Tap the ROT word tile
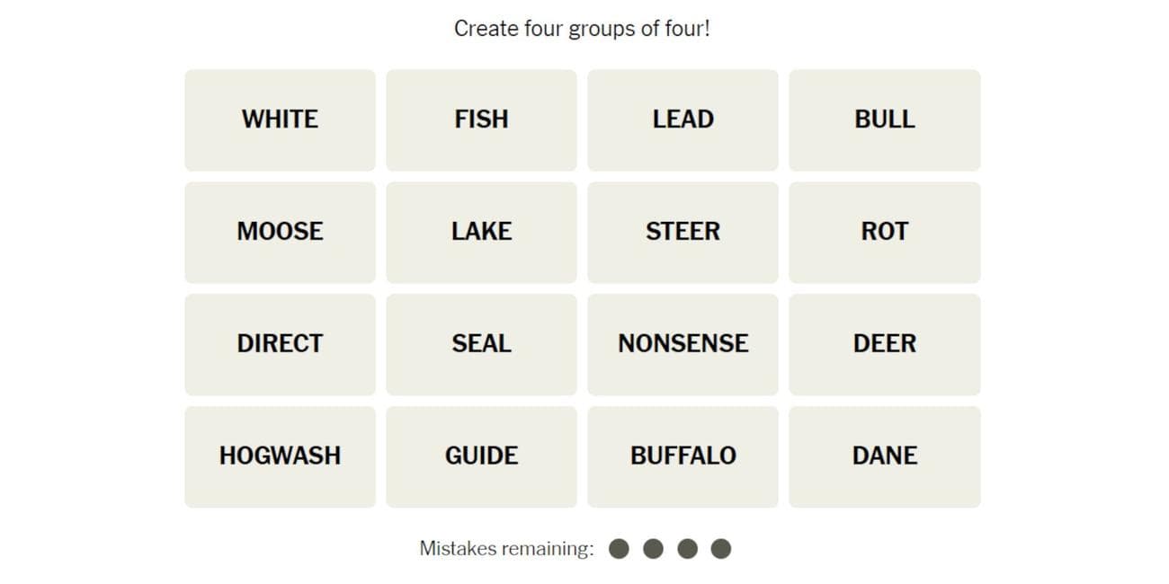 (x=884, y=232)
